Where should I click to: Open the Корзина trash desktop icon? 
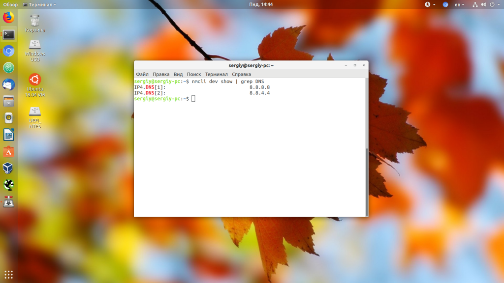[35, 21]
